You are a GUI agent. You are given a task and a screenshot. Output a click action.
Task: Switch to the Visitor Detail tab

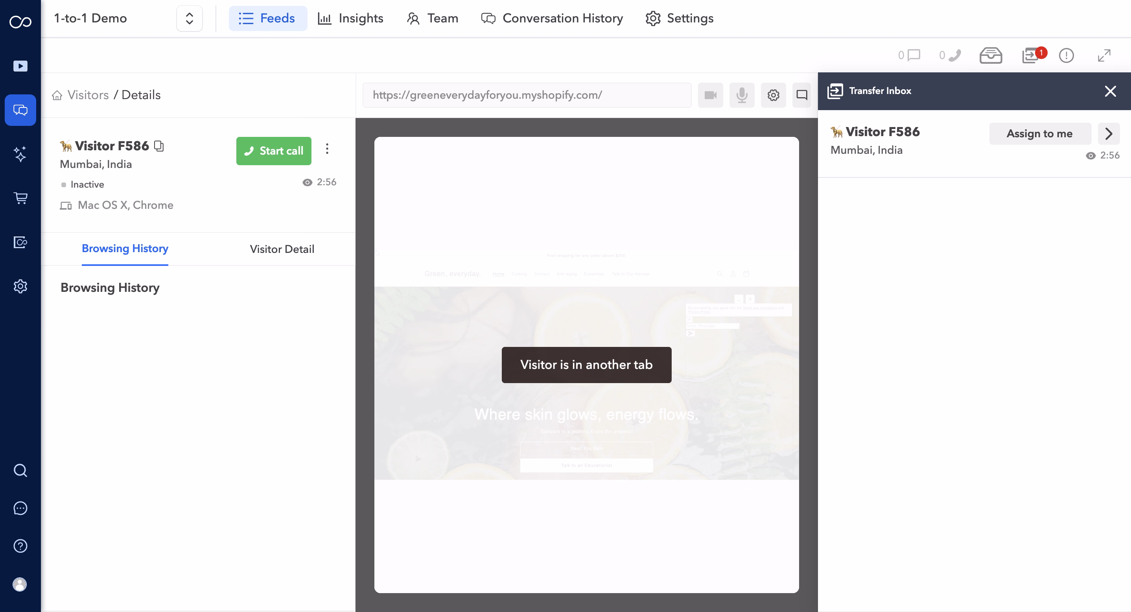[x=282, y=249]
